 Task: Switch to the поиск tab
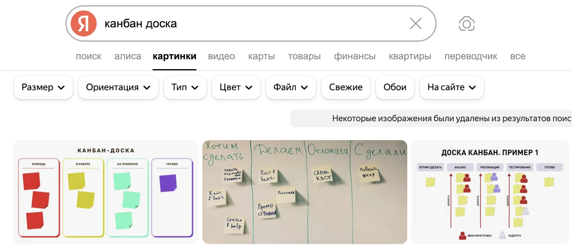88,56
